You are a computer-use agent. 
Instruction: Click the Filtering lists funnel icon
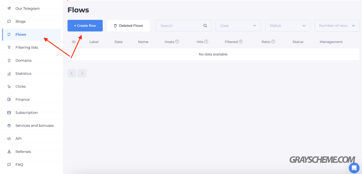click(9, 47)
